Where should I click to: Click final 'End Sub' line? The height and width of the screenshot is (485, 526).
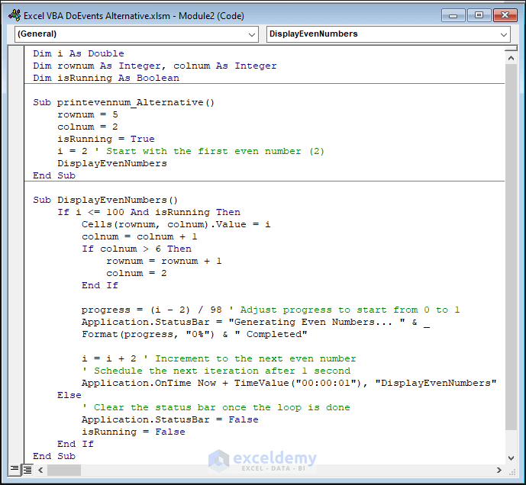tap(54, 456)
